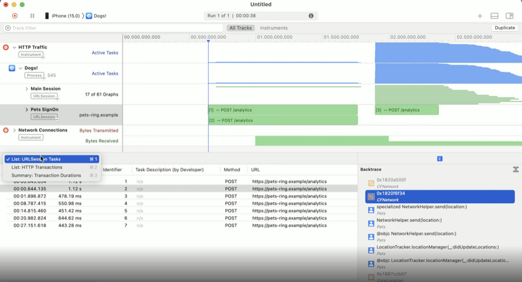522x282 pixels.
Task: Switch to the All Tracks tab
Action: pos(240,28)
